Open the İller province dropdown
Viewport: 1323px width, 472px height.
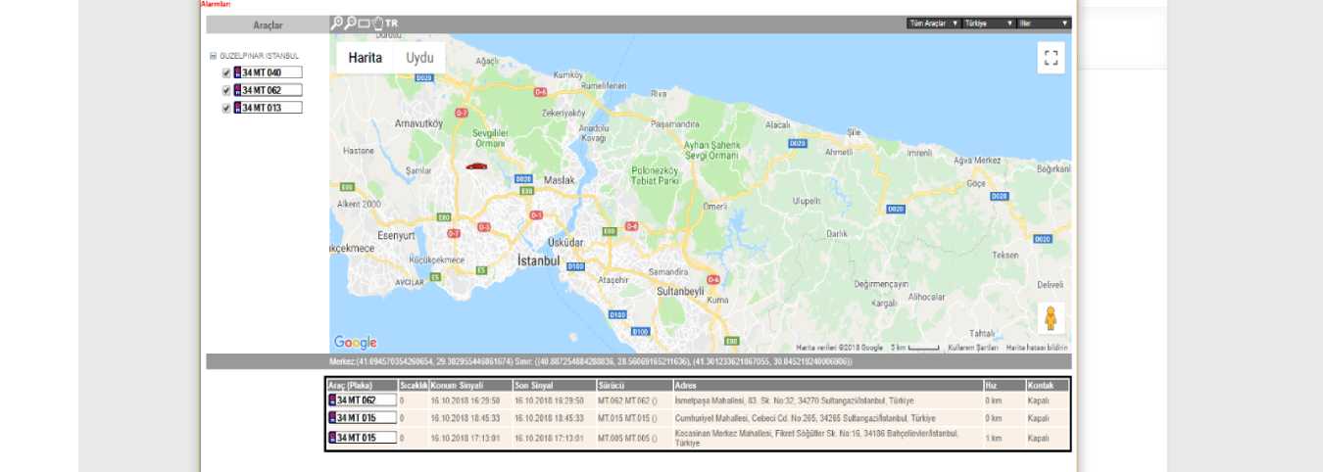(1044, 23)
